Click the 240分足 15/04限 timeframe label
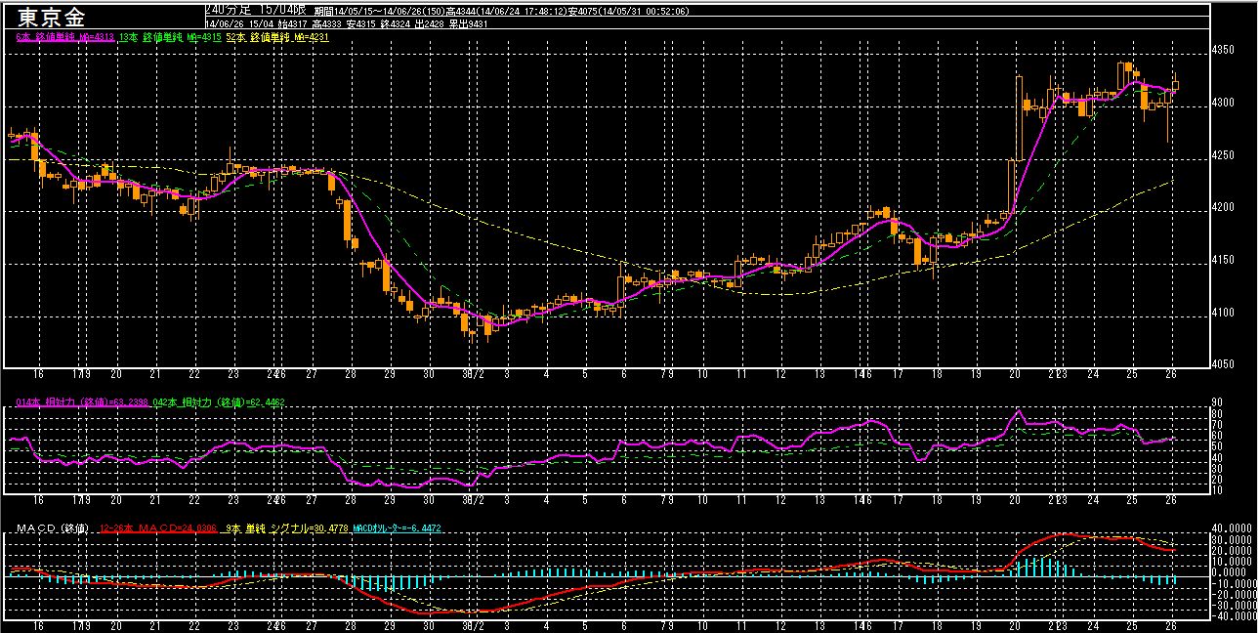Viewport: 1259px width, 633px height. tap(256, 9)
